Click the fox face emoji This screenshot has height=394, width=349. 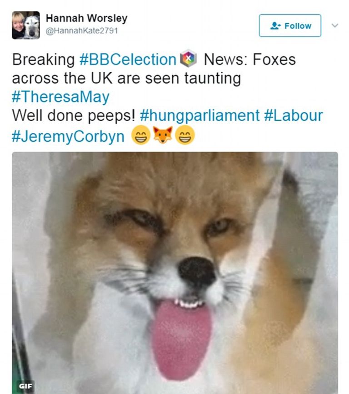[163, 135]
